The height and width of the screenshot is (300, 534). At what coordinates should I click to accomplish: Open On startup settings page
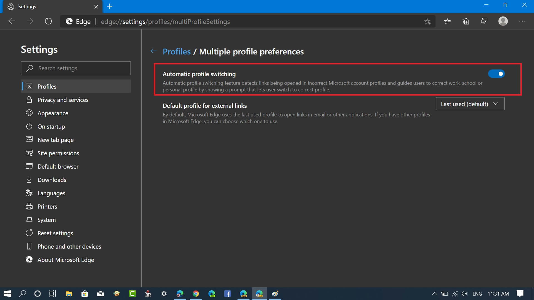click(x=51, y=126)
